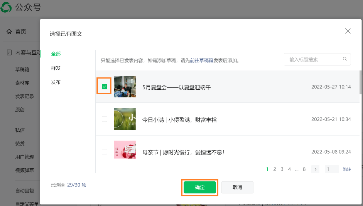Go to next page with arrow
The image size is (363, 206).
315,169
